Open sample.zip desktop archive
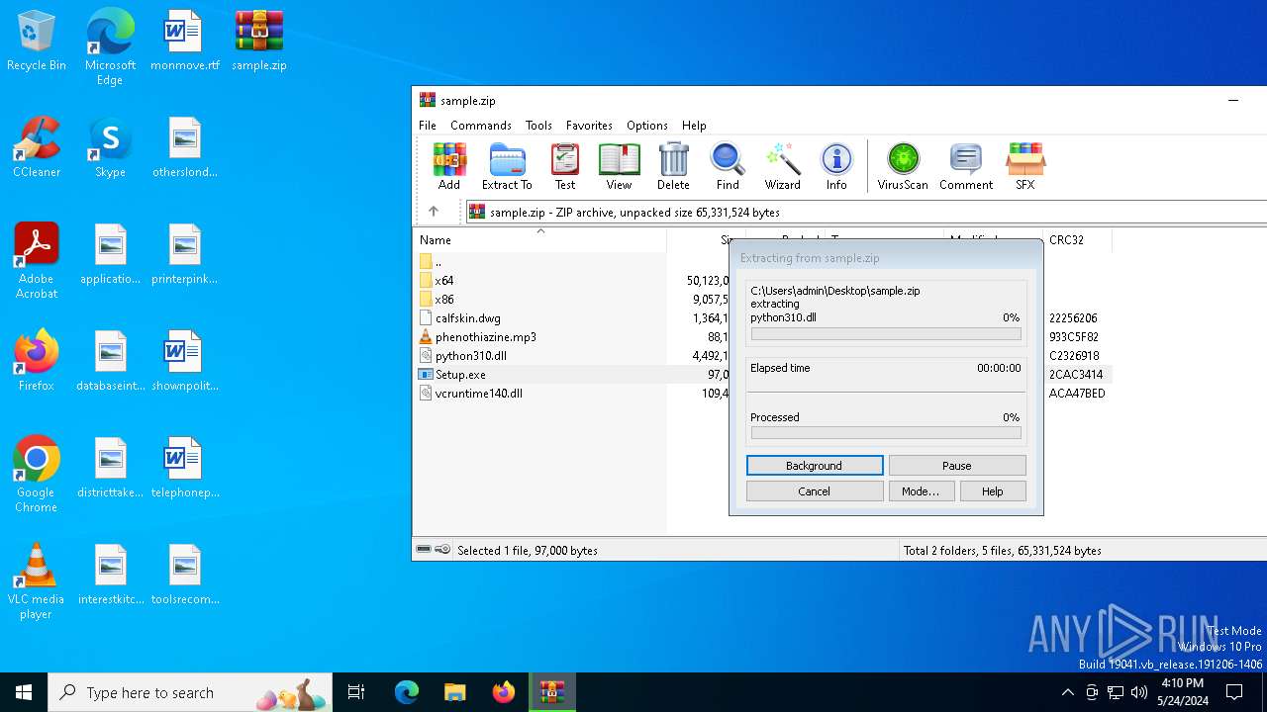Viewport: 1267px width, 712px height. (259, 42)
